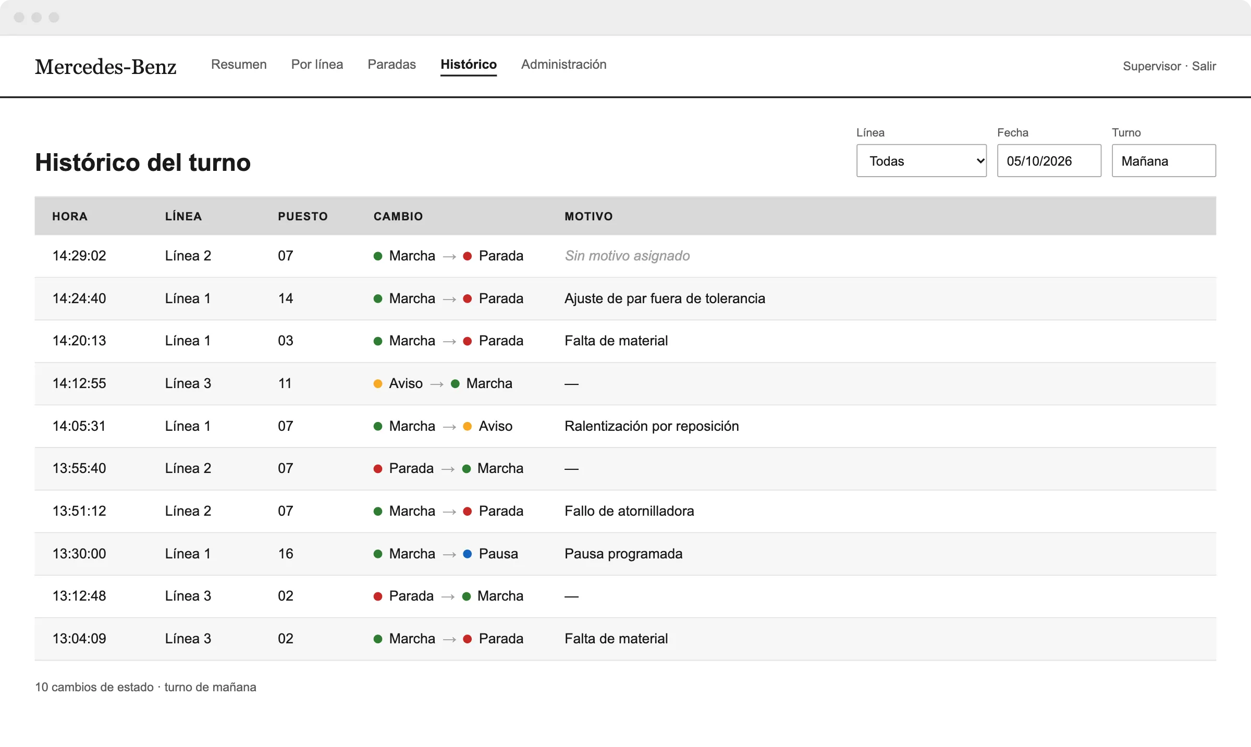The width and height of the screenshot is (1251, 747).
Task: Switch to the Por línea tab
Action: pyautogui.click(x=317, y=65)
